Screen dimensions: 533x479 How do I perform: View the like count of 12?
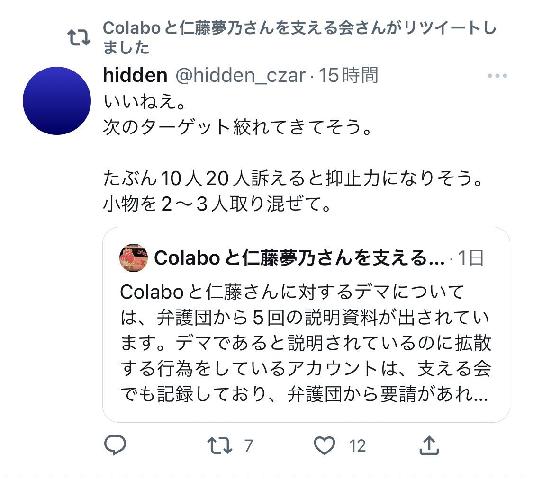coord(357,445)
